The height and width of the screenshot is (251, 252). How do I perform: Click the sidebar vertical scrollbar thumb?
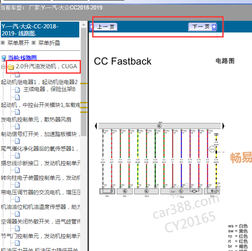(x=83, y=82)
